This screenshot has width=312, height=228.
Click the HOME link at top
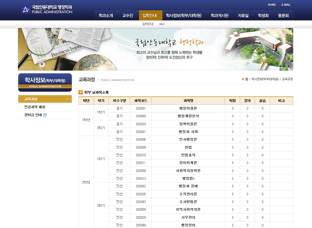point(272,5)
